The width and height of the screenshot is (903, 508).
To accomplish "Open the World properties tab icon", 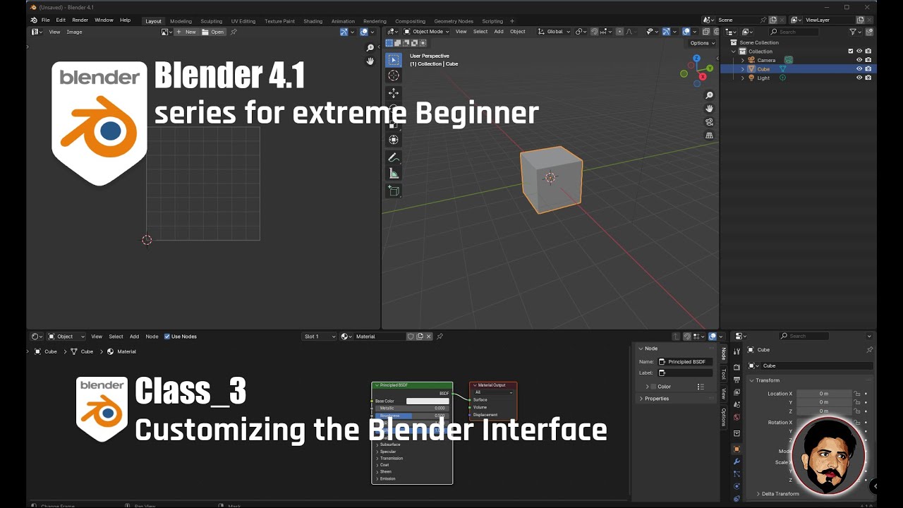I will pyautogui.click(x=737, y=418).
